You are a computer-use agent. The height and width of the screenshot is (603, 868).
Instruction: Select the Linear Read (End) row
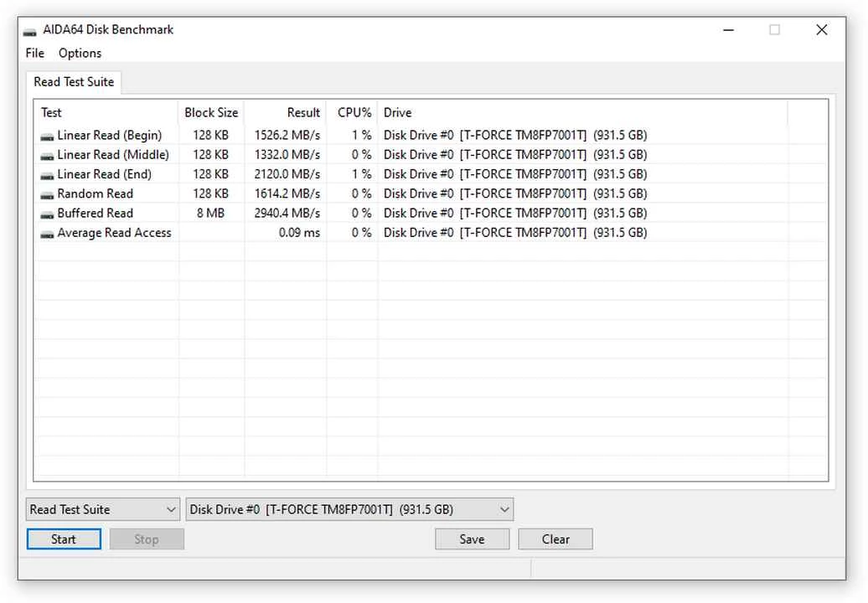[x=431, y=174]
